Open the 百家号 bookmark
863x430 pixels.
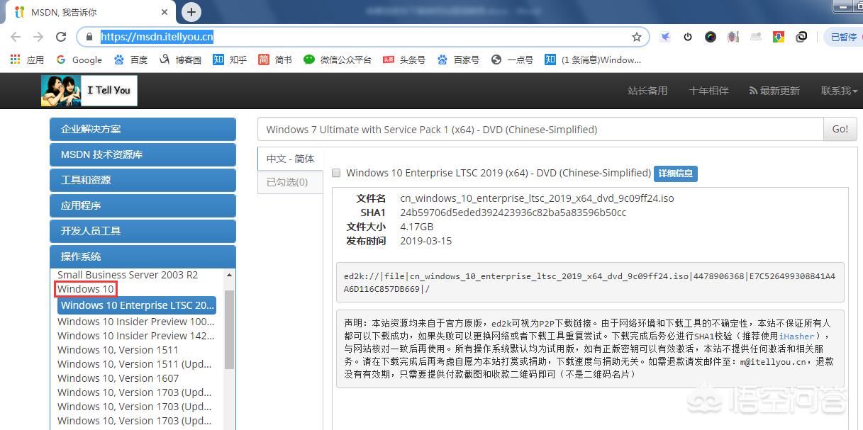point(458,60)
